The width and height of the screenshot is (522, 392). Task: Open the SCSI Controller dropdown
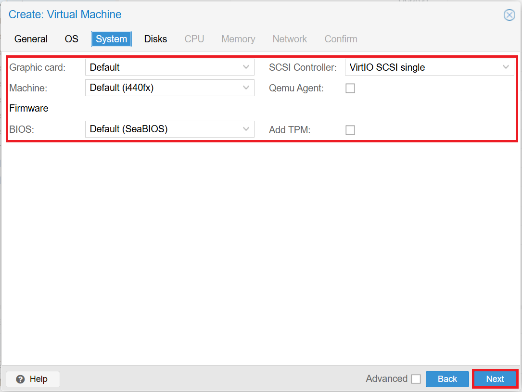(x=428, y=67)
